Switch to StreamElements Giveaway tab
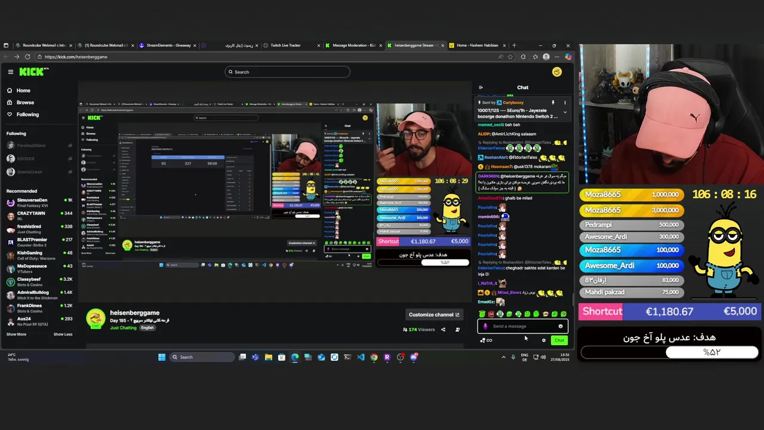This screenshot has width=764, height=430. pyautogui.click(x=167, y=45)
